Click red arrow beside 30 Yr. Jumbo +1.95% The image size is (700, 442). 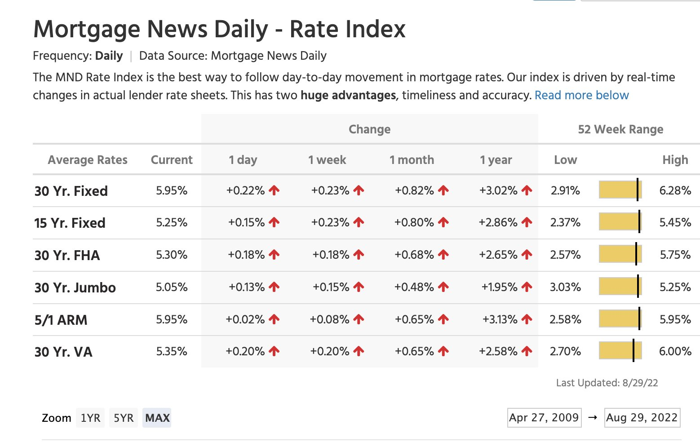click(527, 287)
